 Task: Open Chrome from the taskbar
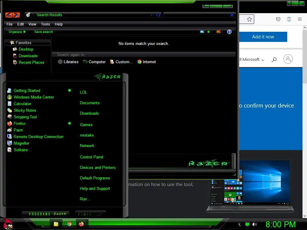tap(69, 224)
